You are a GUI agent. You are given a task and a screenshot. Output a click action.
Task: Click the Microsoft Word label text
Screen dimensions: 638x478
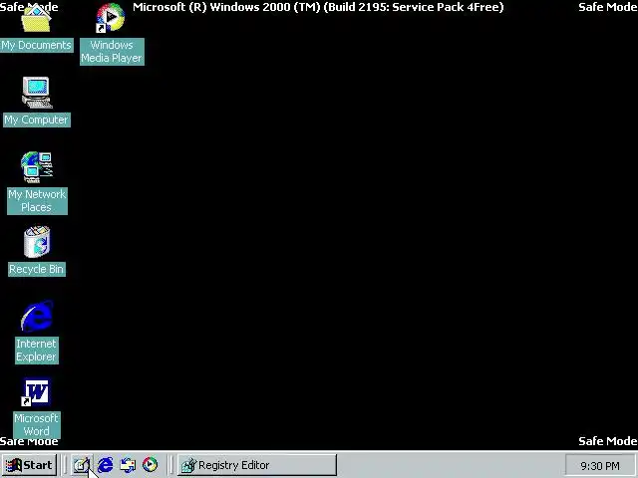pyautogui.click(x=37, y=425)
